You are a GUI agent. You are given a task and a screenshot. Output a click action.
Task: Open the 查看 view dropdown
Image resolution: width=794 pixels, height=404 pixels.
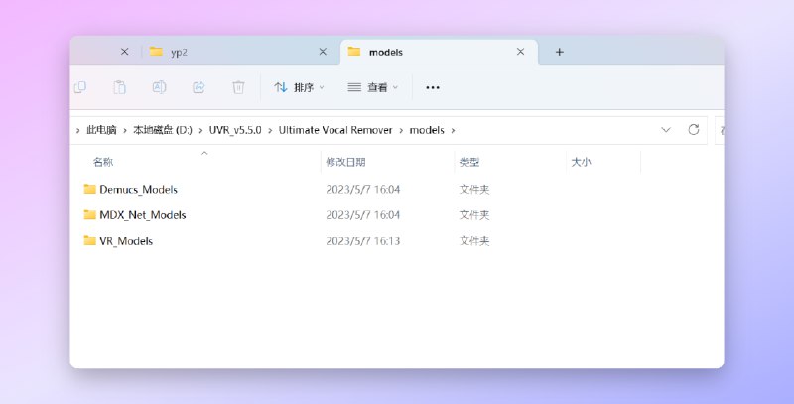point(372,87)
